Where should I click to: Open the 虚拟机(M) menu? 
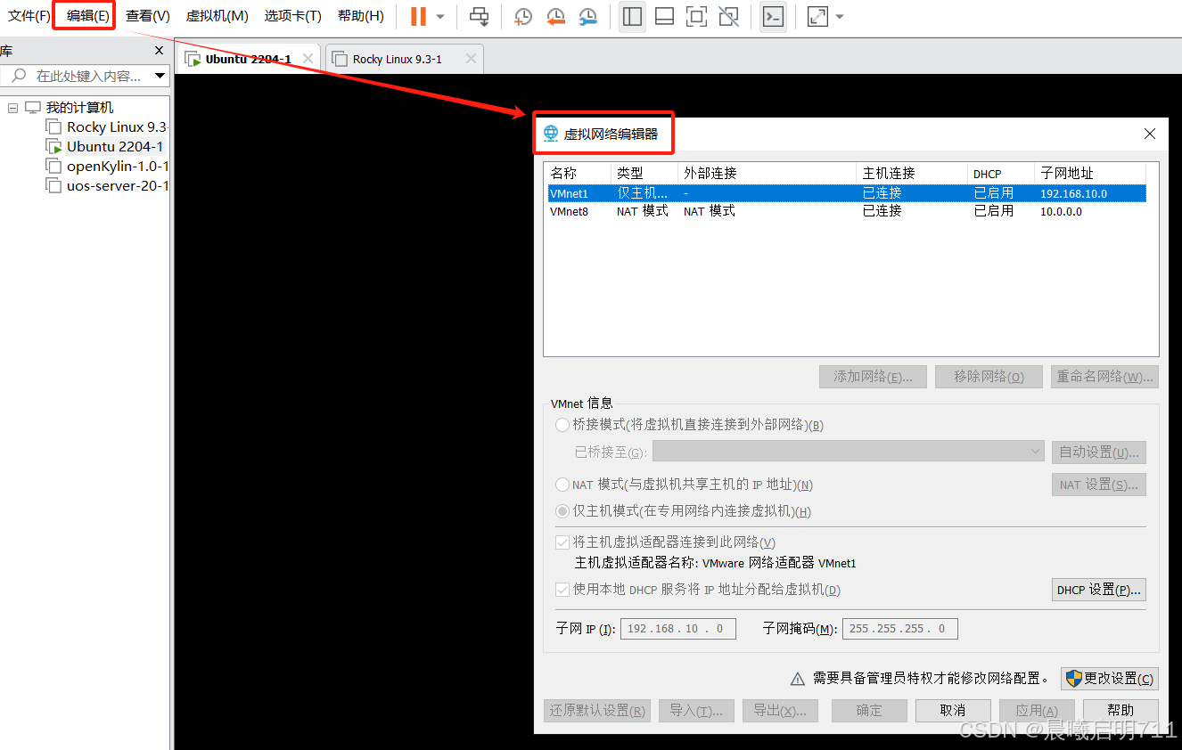[x=217, y=16]
